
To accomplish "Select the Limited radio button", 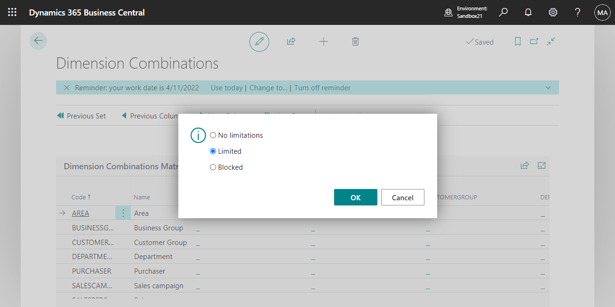I will tap(213, 151).
